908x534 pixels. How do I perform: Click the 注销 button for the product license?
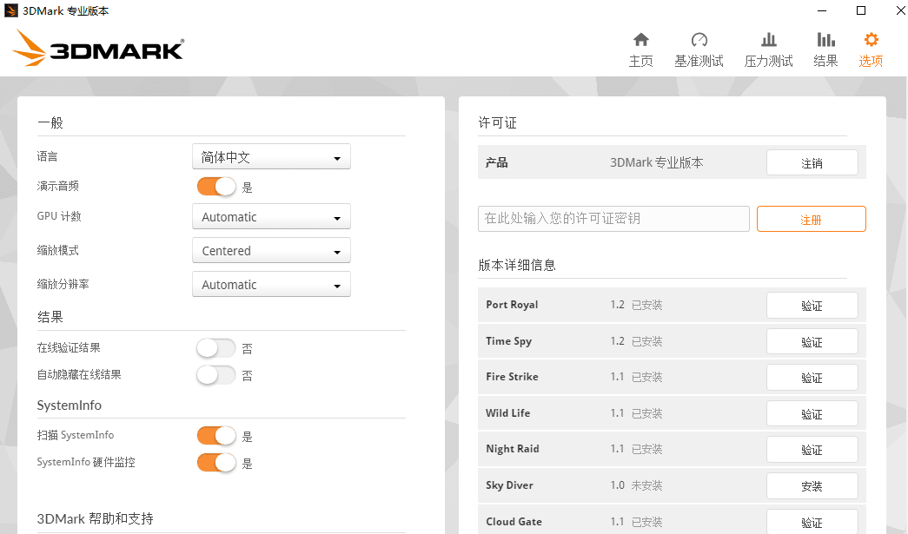coord(812,162)
